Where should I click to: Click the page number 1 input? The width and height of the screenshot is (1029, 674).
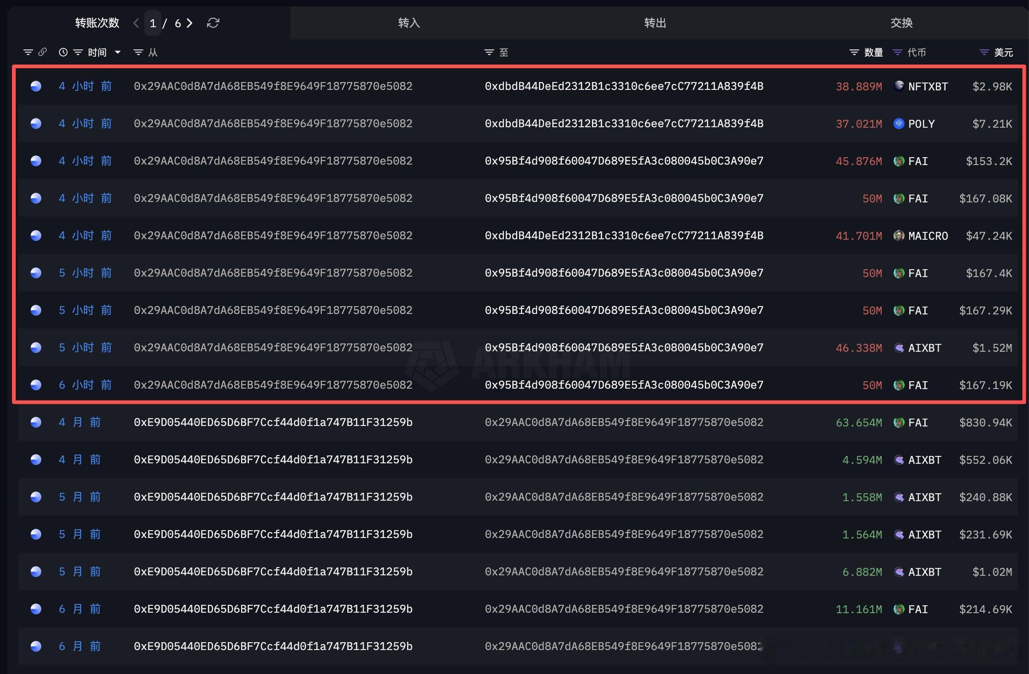point(153,24)
